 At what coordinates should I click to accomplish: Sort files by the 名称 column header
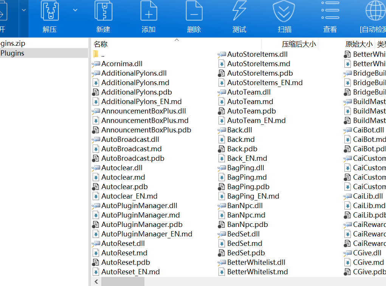[x=101, y=44]
